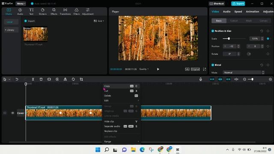Click the Shortcut button
This screenshot has width=274, height=154.
point(217,3)
